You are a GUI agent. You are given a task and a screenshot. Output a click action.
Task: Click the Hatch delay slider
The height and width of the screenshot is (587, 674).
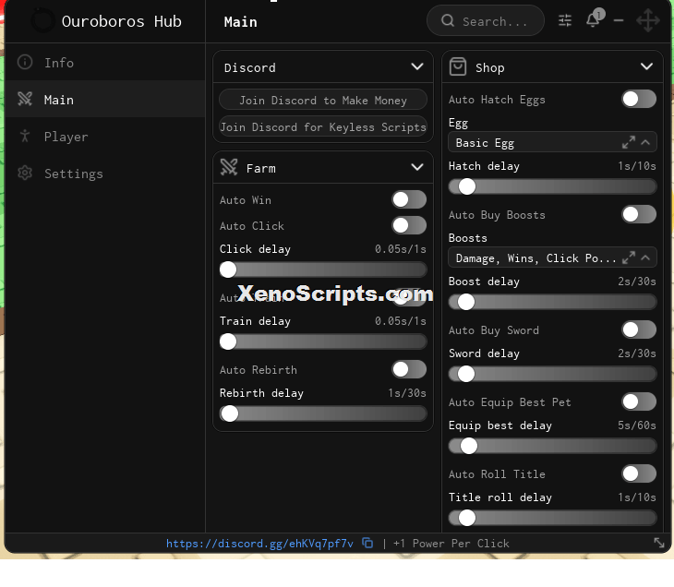552,187
